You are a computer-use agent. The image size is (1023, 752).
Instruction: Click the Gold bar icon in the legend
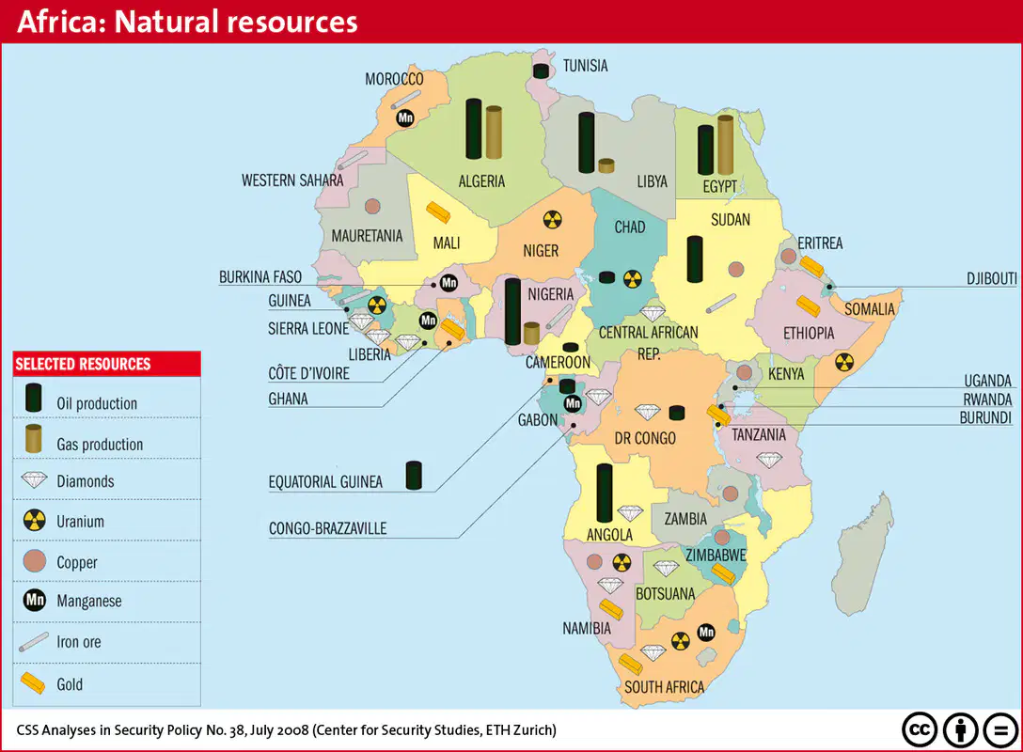click(33, 682)
